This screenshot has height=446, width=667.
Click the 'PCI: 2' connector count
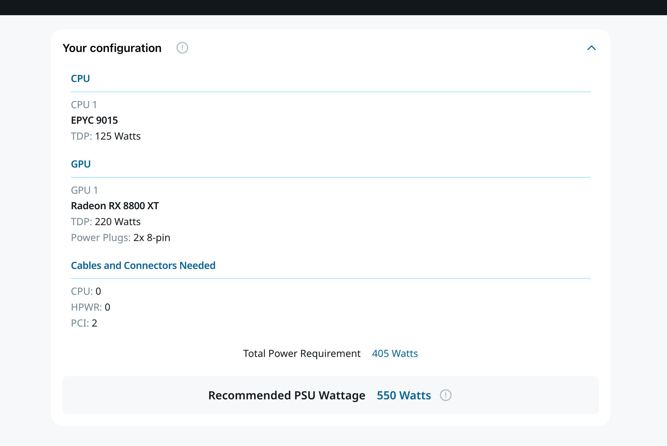tap(84, 323)
